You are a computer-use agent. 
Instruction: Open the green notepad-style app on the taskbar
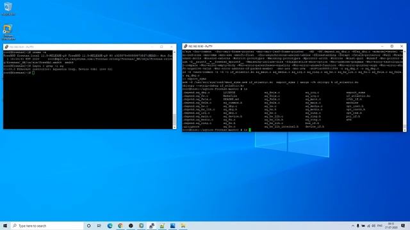coord(162,226)
